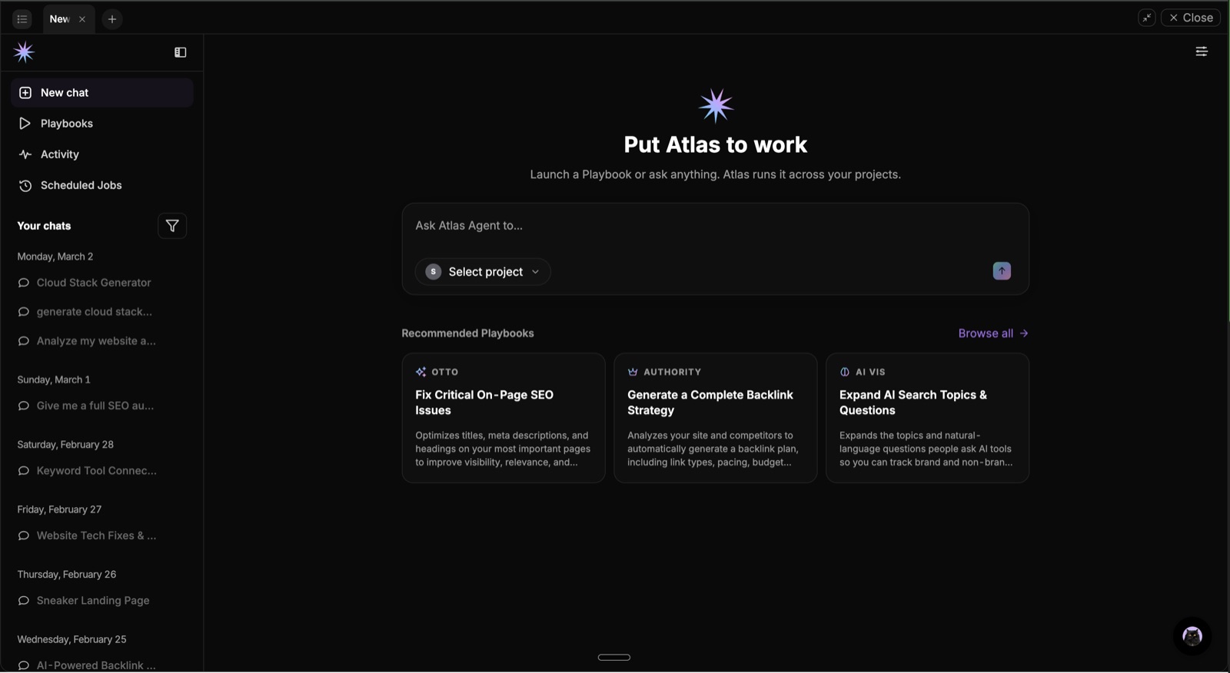The height and width of the screenshot is (673, 1230).
Task: Click the bottom drag handle pill
Action: pos(614,658)
